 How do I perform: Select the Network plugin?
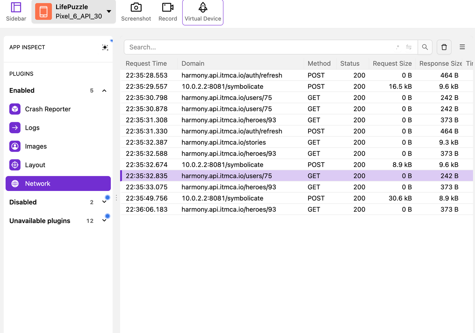click(x=58, y=183)
